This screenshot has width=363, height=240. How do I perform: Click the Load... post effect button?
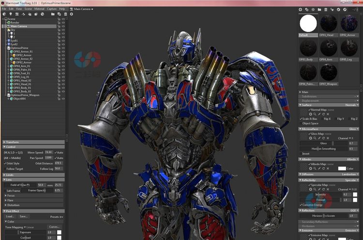[x=10, y=216]
